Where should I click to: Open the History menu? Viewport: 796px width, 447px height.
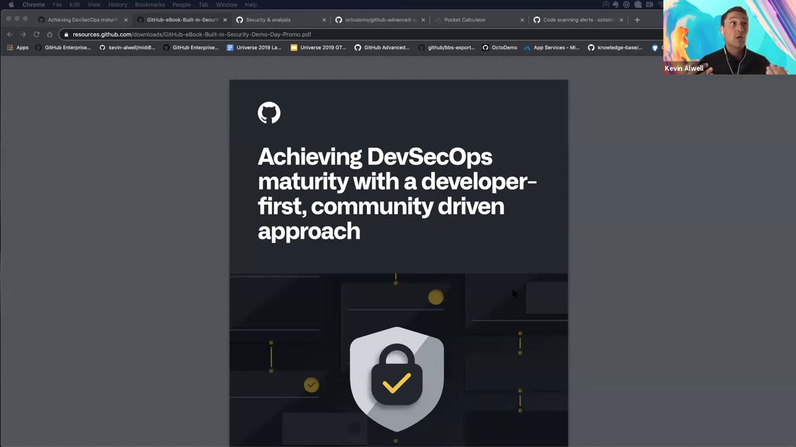pyautogui.click(x=118, y=4)
